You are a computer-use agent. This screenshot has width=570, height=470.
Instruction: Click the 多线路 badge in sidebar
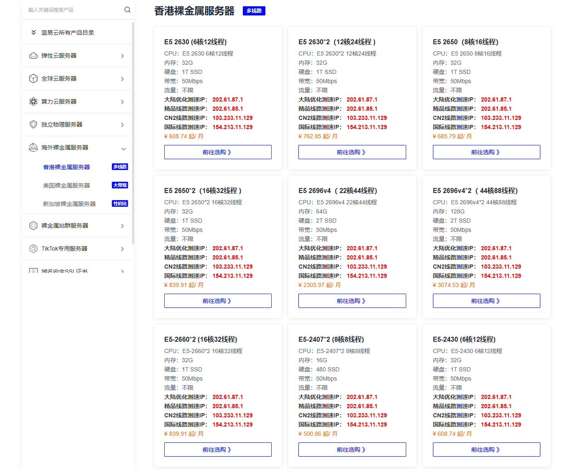point(120,167)
